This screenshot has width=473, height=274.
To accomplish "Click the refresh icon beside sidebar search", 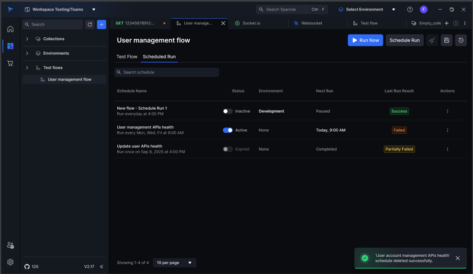I will point(90,24).
